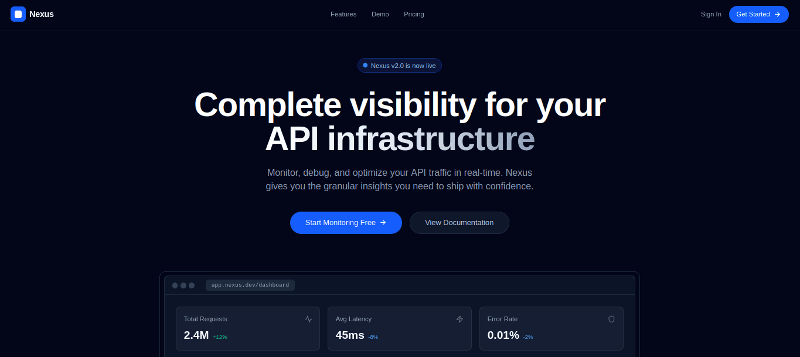Click the first window dot in mockup
The height and width of the screenshot is (357, 800).
click(x=175, y=285)
